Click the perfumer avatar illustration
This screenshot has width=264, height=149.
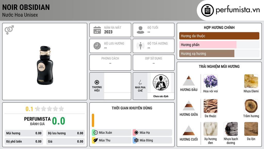pos(161,83)
